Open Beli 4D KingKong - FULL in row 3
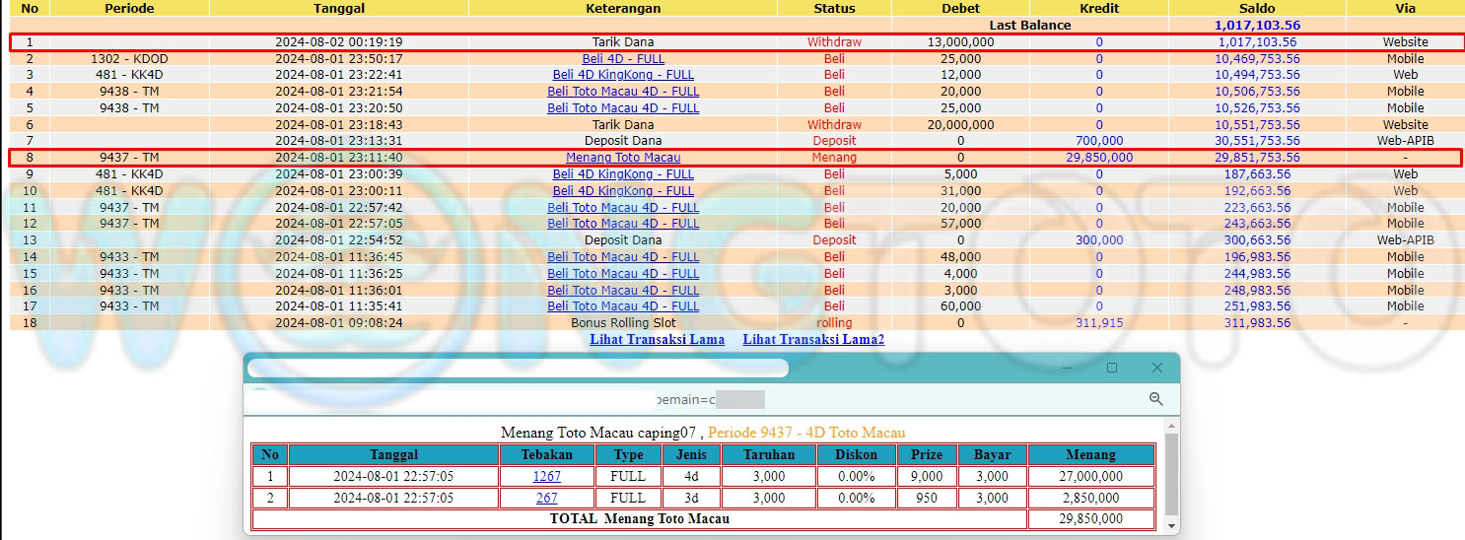Viewport: 1465px width, 540px height. click(x=623, y=75)
